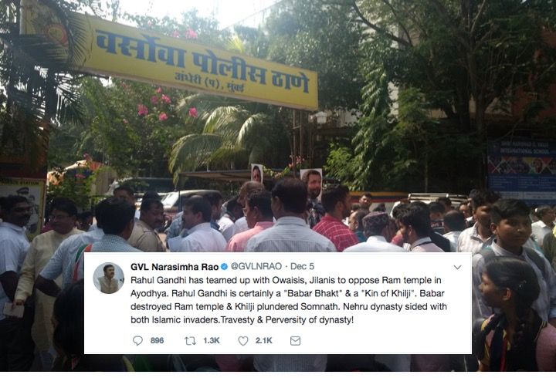Click the tweet text about Rahul Gandhi
The height and width of the screenshot is (378, 556).
[289, 300]
